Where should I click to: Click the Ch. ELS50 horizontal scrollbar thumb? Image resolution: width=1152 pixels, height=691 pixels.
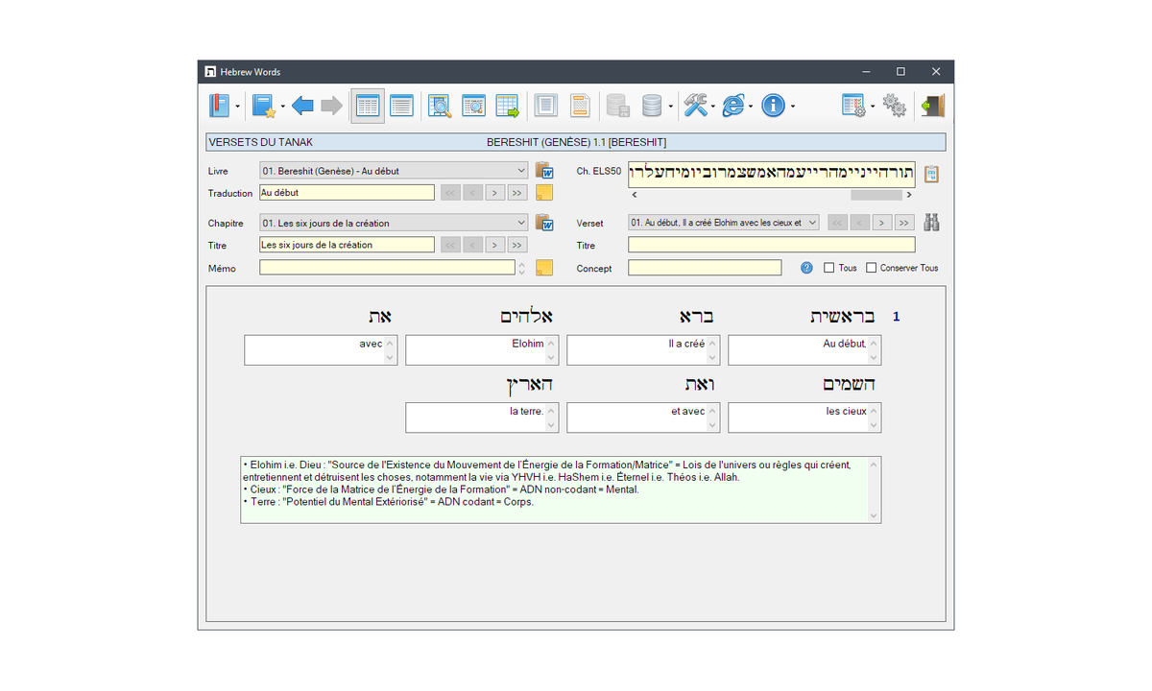coord(876,195)
